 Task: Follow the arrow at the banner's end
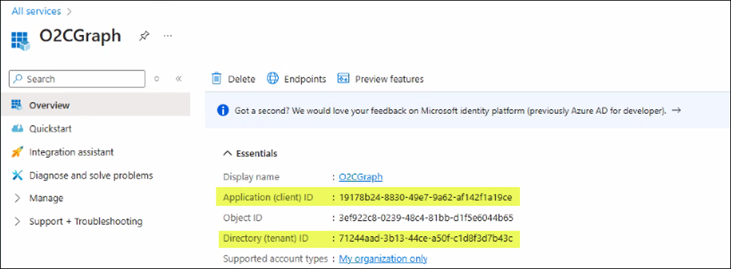pyautogui.click(x=677, y=111)
